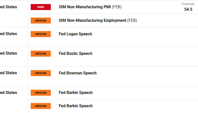198x113 pixels.
Task: Open the second Fed Barkin Speech entry
Action: coord(76,106)
